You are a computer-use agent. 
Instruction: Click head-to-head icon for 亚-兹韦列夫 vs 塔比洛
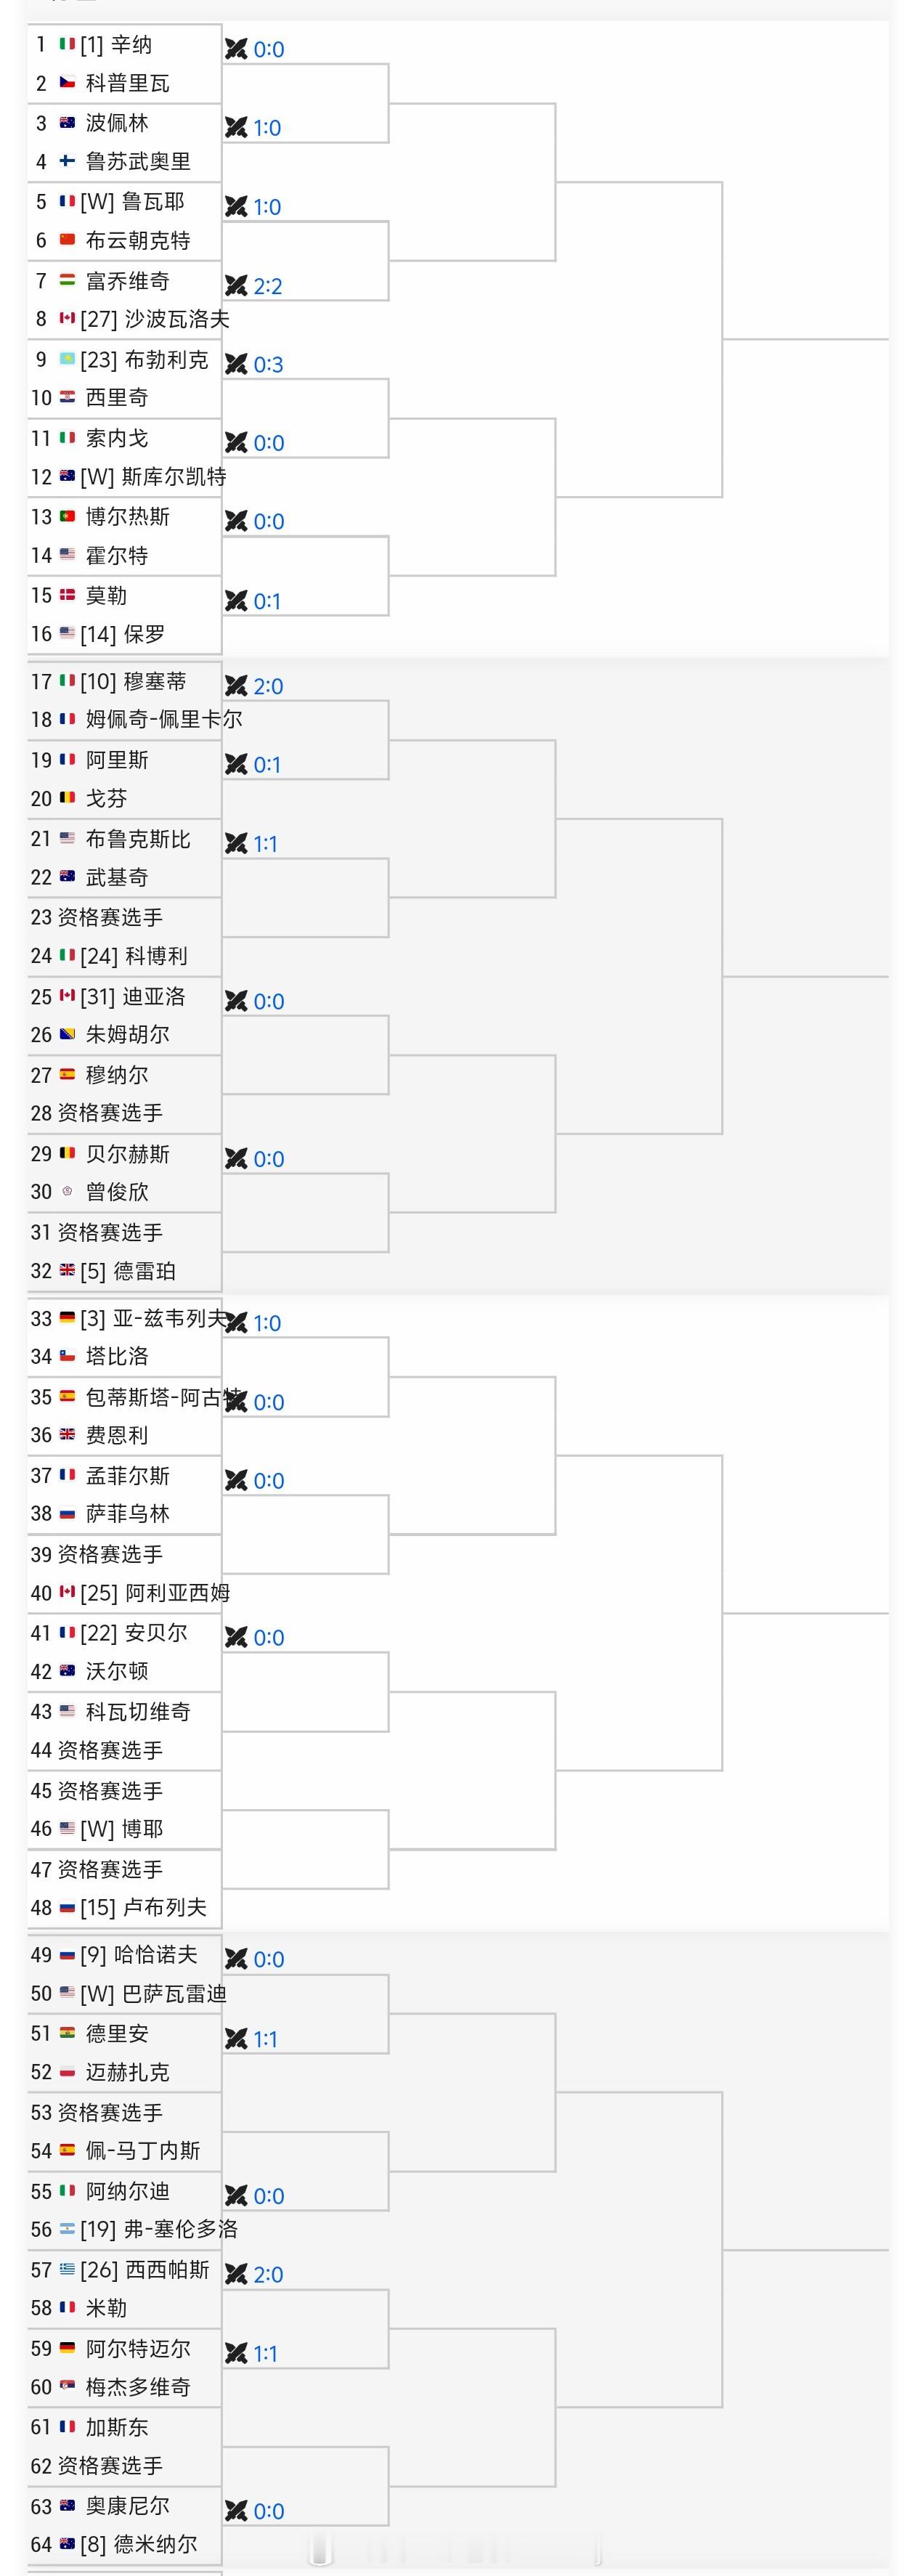[236, 1323]
